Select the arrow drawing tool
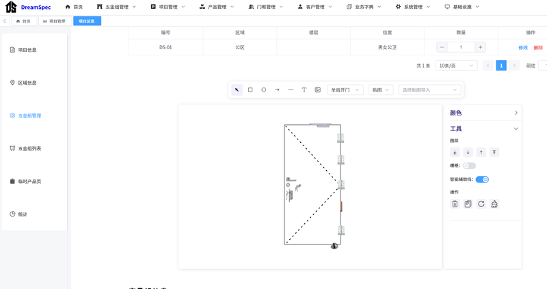The height and width of the screenshot is (289, 547). (277, 90)
